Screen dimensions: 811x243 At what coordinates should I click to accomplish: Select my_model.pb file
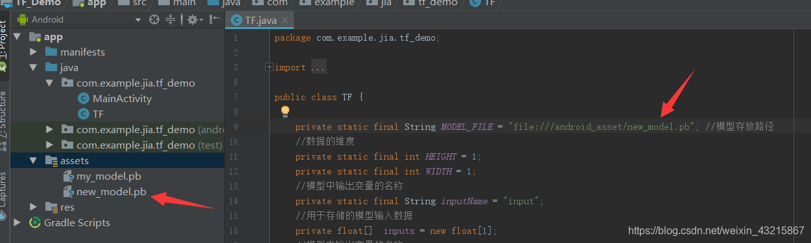(109, 176)
